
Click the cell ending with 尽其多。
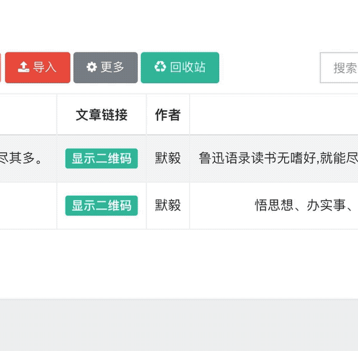28,159
